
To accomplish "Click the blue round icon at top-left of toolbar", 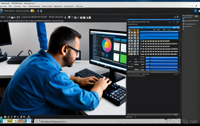I will click(x=1, y=11).
